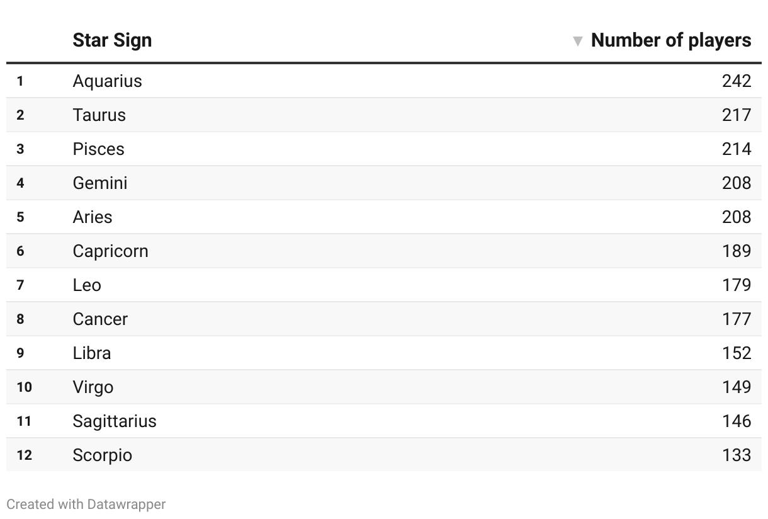Select the Libra row label

91,353
